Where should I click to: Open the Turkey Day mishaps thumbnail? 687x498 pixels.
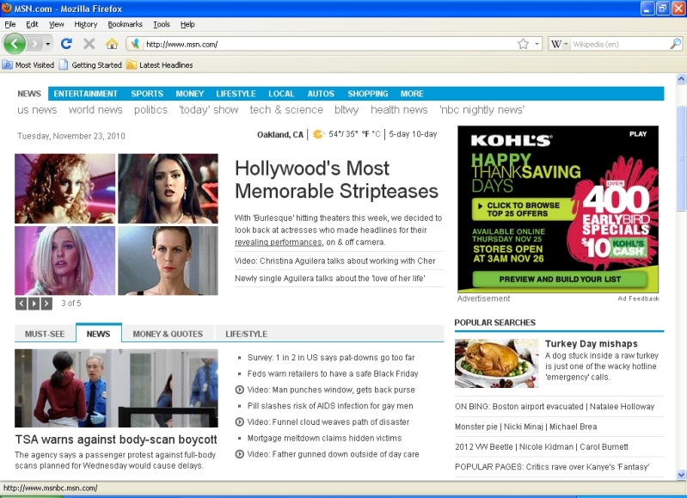(496, 364)
